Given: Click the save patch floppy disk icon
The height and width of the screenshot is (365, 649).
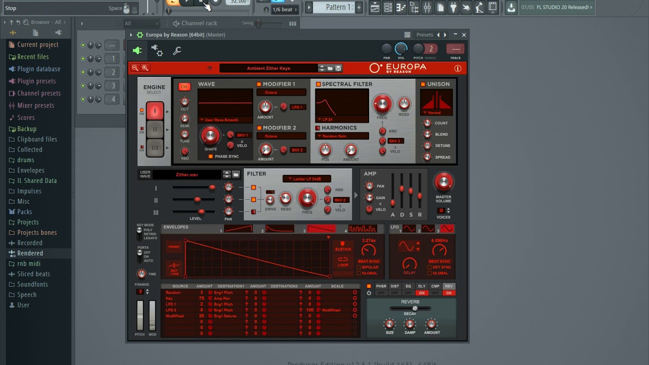Looking at the screenshot, I should (338, 68).
